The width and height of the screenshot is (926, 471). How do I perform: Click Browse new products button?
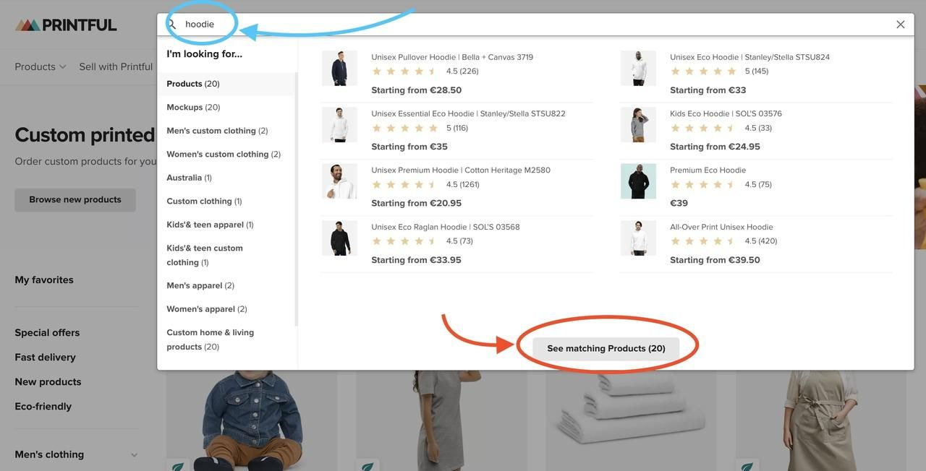(x=75, y=200)
